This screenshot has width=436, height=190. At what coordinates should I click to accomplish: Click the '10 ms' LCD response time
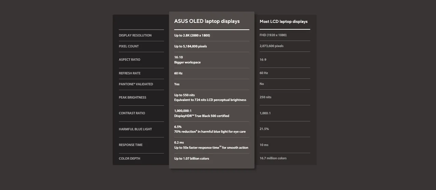point(264,145)
